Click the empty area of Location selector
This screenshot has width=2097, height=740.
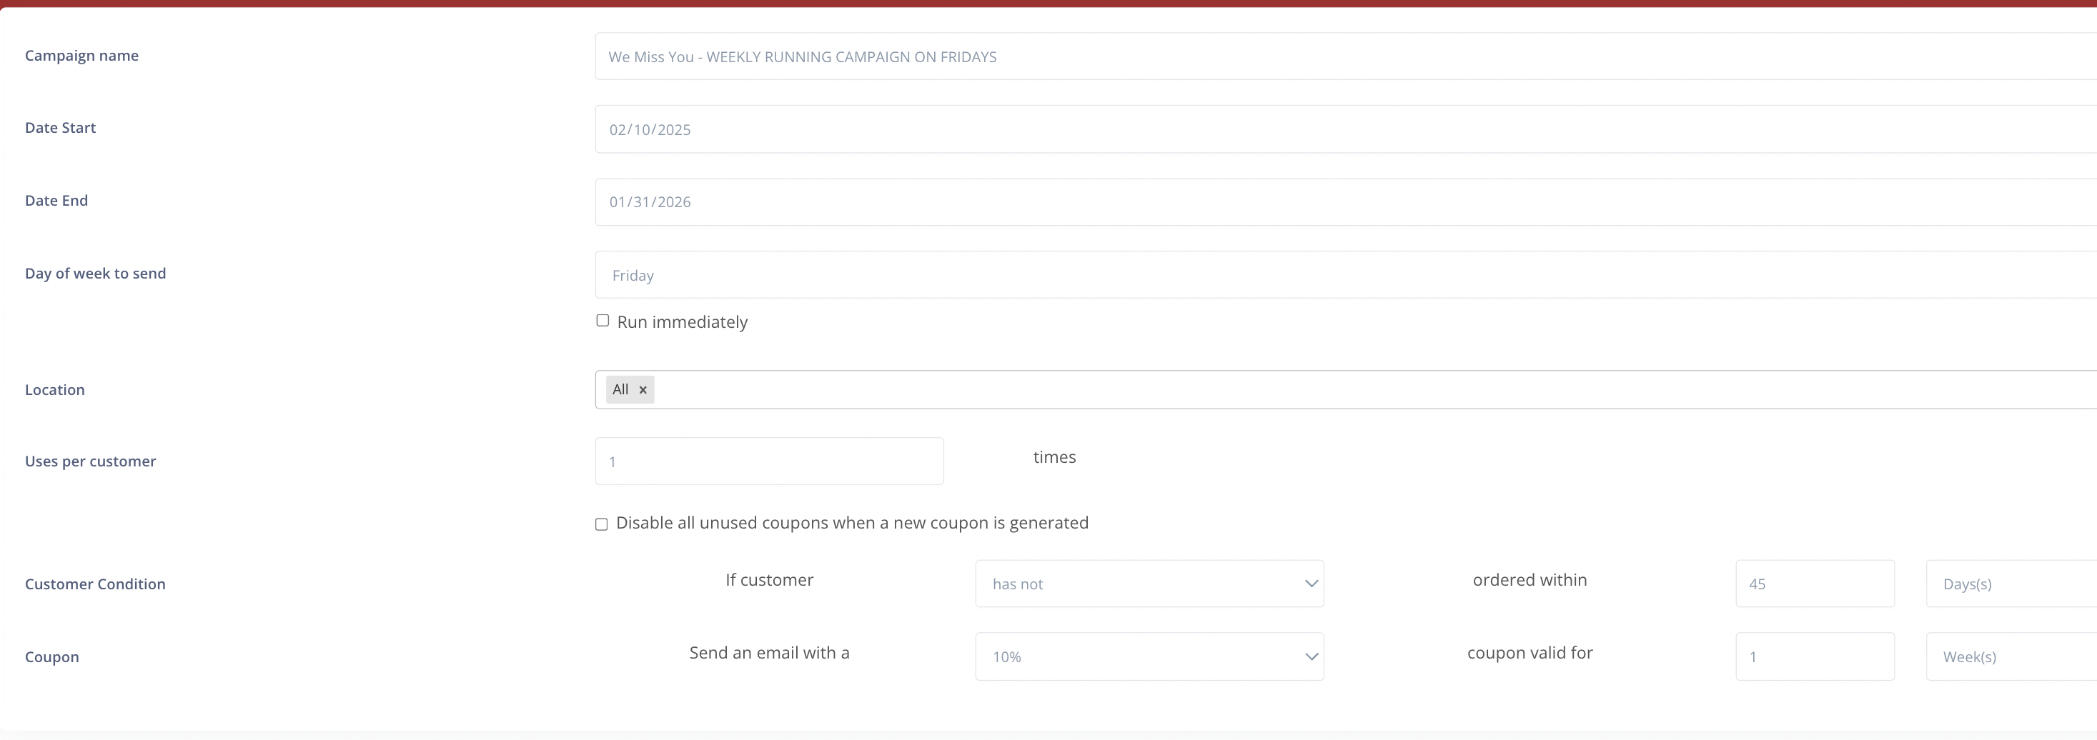[1343, 390]
